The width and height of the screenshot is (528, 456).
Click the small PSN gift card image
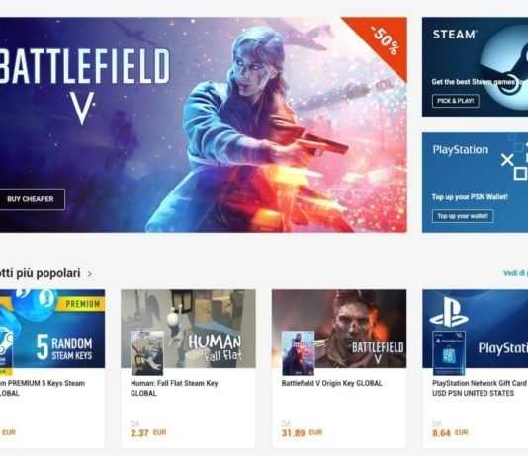[449, 352]
